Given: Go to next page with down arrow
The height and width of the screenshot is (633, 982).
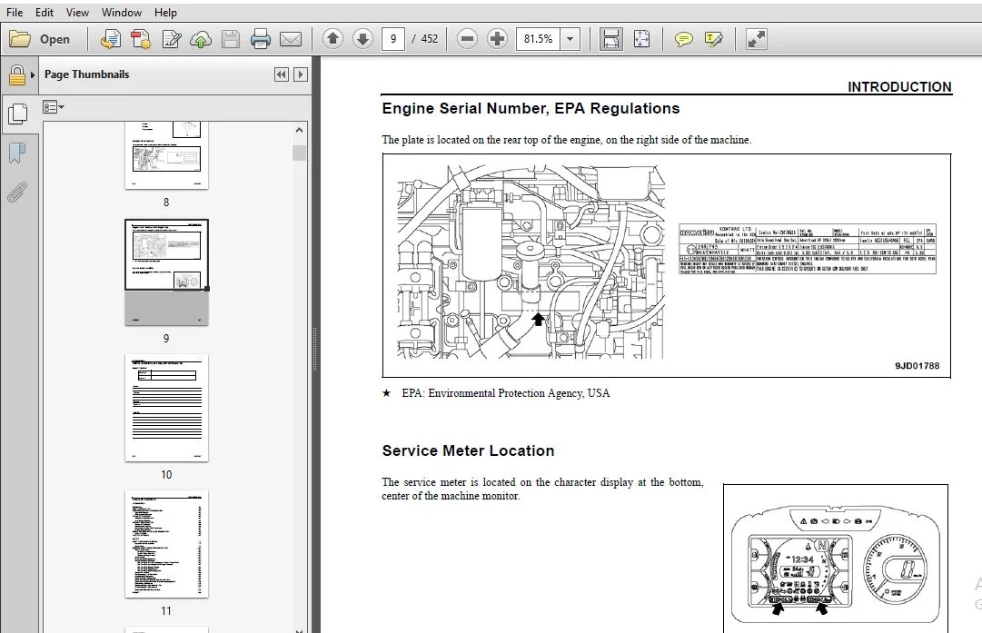Looking at the screenshot, I should click(x=362, y=39).
